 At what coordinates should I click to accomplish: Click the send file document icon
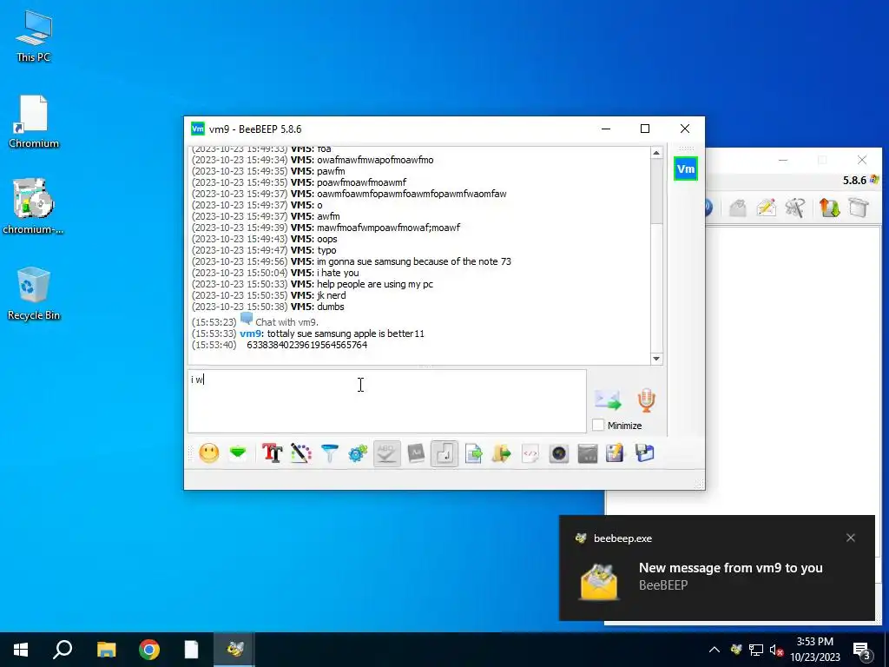(x=473, y=453)
